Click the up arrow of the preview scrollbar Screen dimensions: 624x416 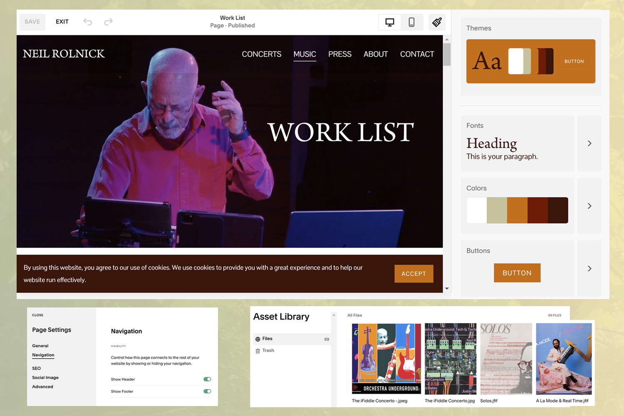pyautogui.click(x=447, y=39)
